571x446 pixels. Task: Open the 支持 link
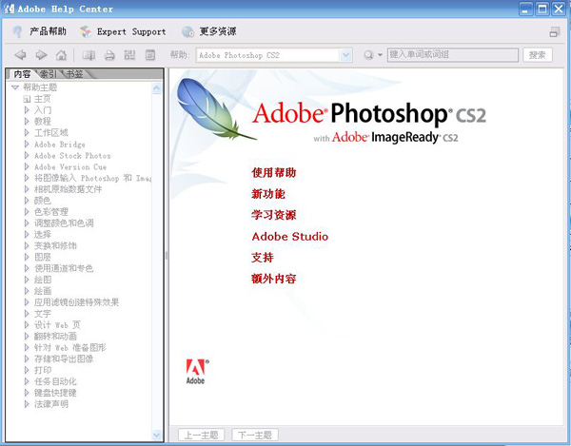click(263, 258)
